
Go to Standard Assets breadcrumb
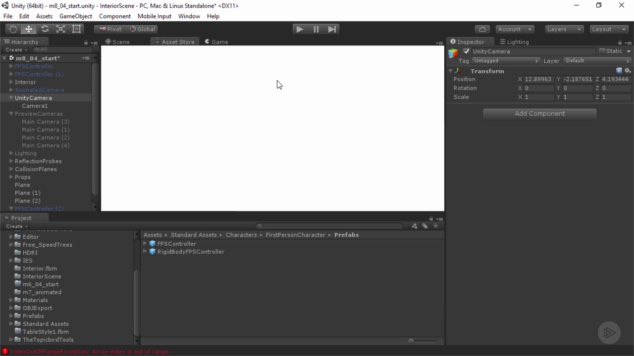pyautogui.click(x=194, y=235)
